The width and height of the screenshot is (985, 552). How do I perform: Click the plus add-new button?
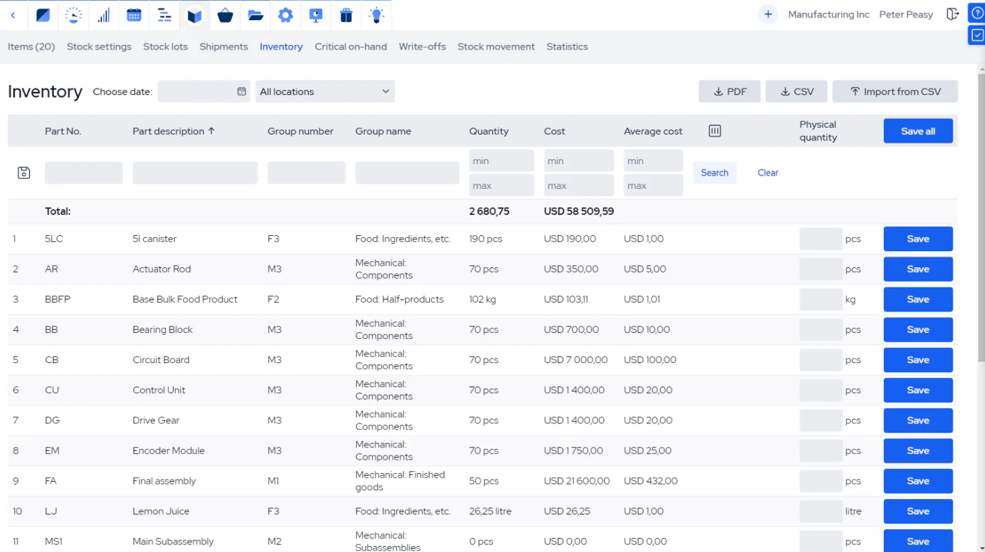coord(768,14)
